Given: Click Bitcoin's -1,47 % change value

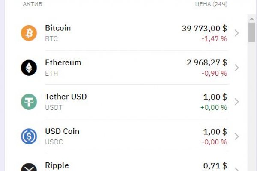Looking at the screenshot, I should point(214,39).
